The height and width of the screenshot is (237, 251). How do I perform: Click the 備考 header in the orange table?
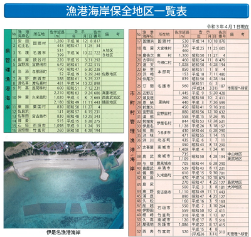pyautogui.click(x=237, y=34)
